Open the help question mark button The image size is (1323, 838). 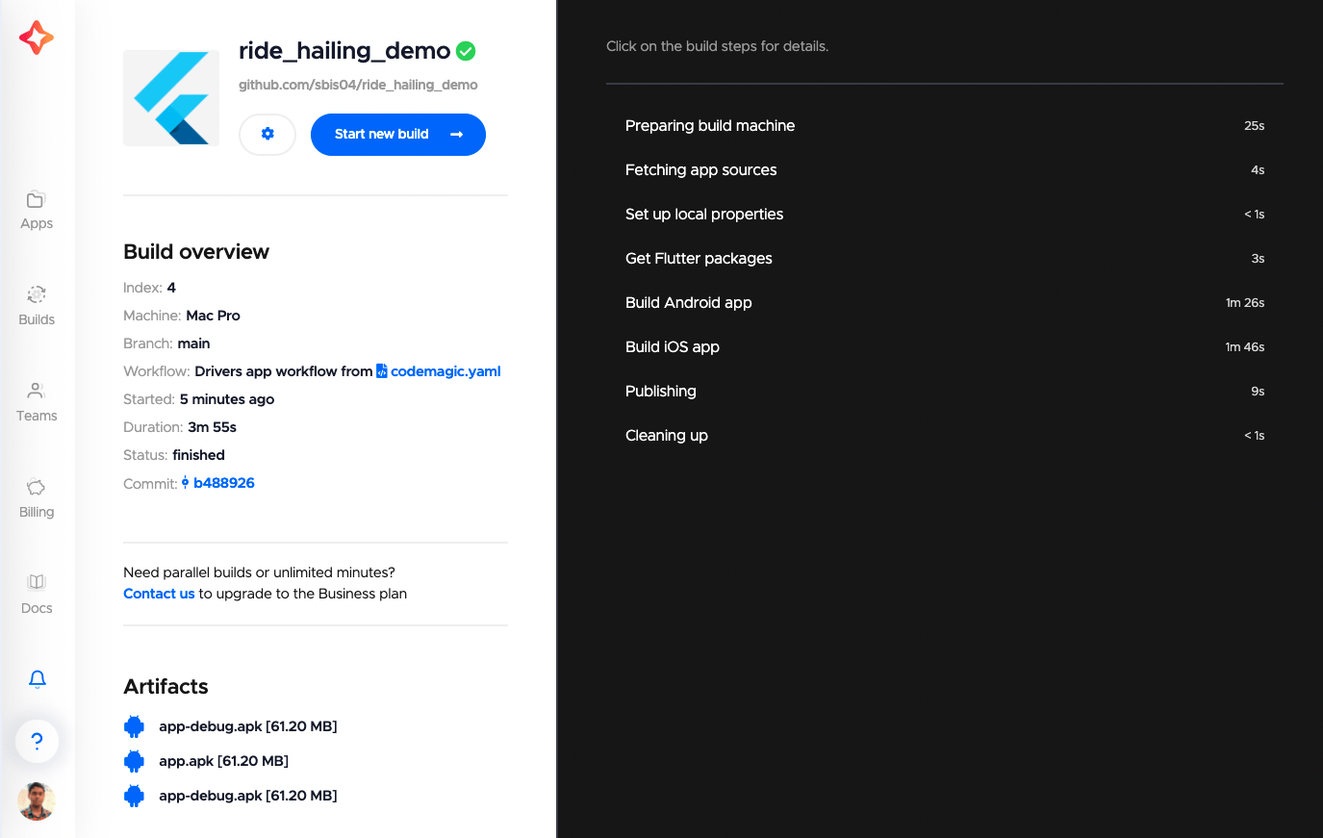(37, 742)
